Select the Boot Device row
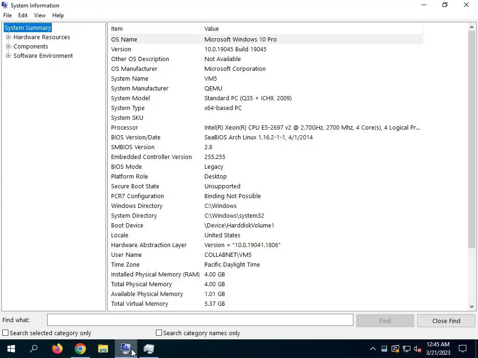Screen dimensions: 478x358 coord(267,225)
